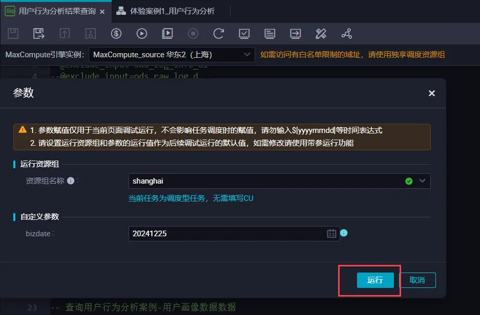
Task: Click the info icon beside 资源组名称
Action: pyautogui.click(x=71, y=181)
